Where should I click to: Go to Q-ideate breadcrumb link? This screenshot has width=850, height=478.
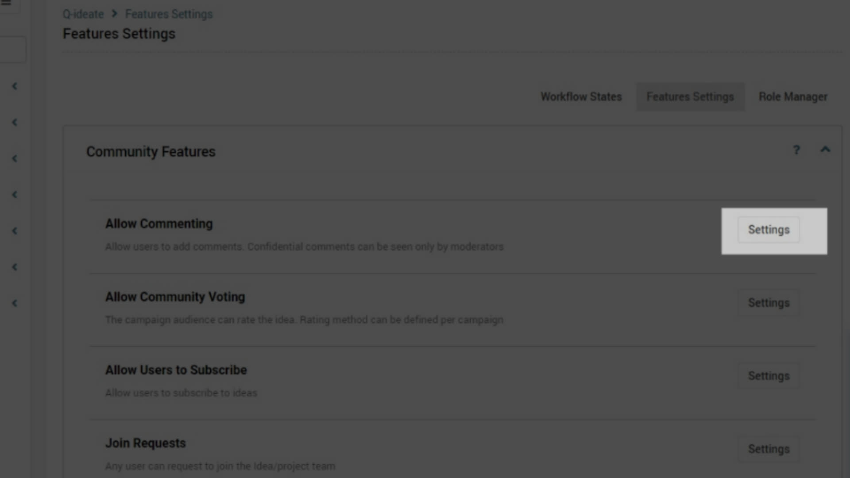click(x=83, y=14)
